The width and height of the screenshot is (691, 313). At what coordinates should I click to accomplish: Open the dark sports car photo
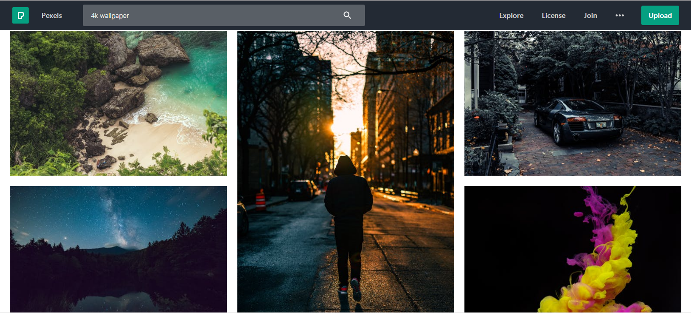pos(573,103)
